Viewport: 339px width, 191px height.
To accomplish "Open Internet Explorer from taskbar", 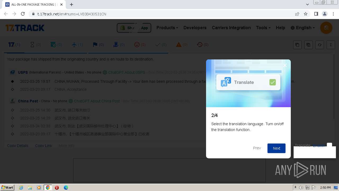I will pyautogui.click(x=21, y=188).
